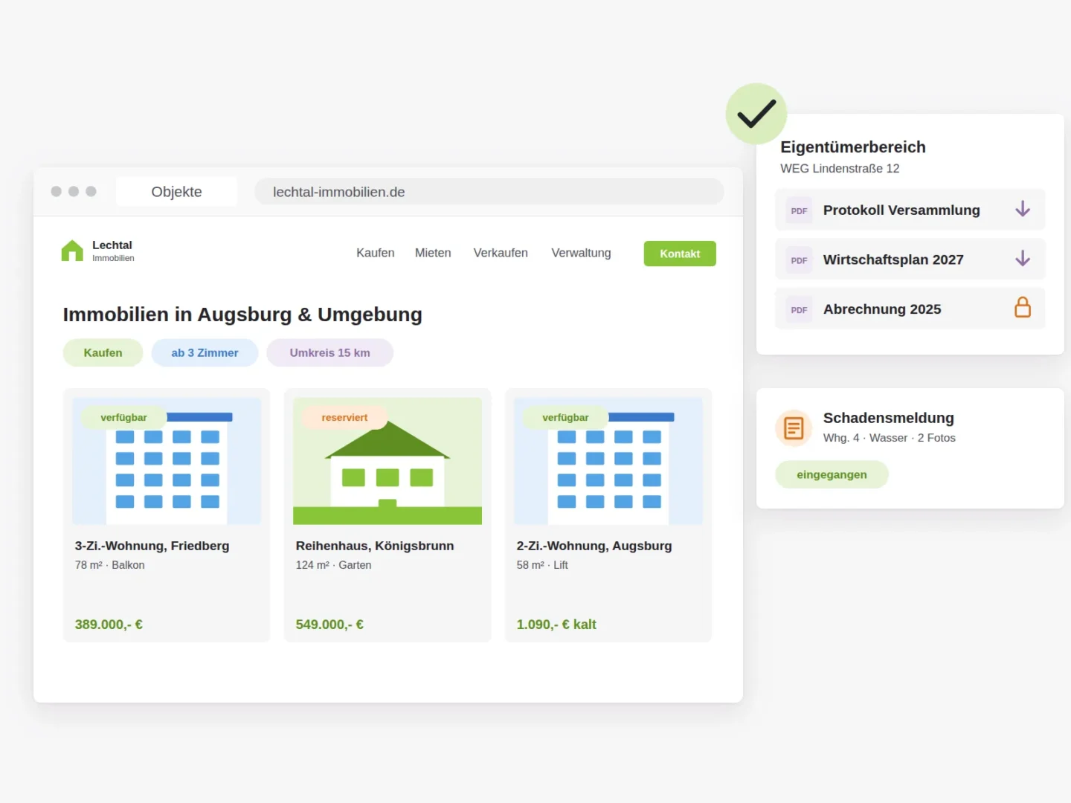Click PDF icon beside Protokoll Versammlung
The height and width of the screenshot is (803, 1071).
pos(800,210)
